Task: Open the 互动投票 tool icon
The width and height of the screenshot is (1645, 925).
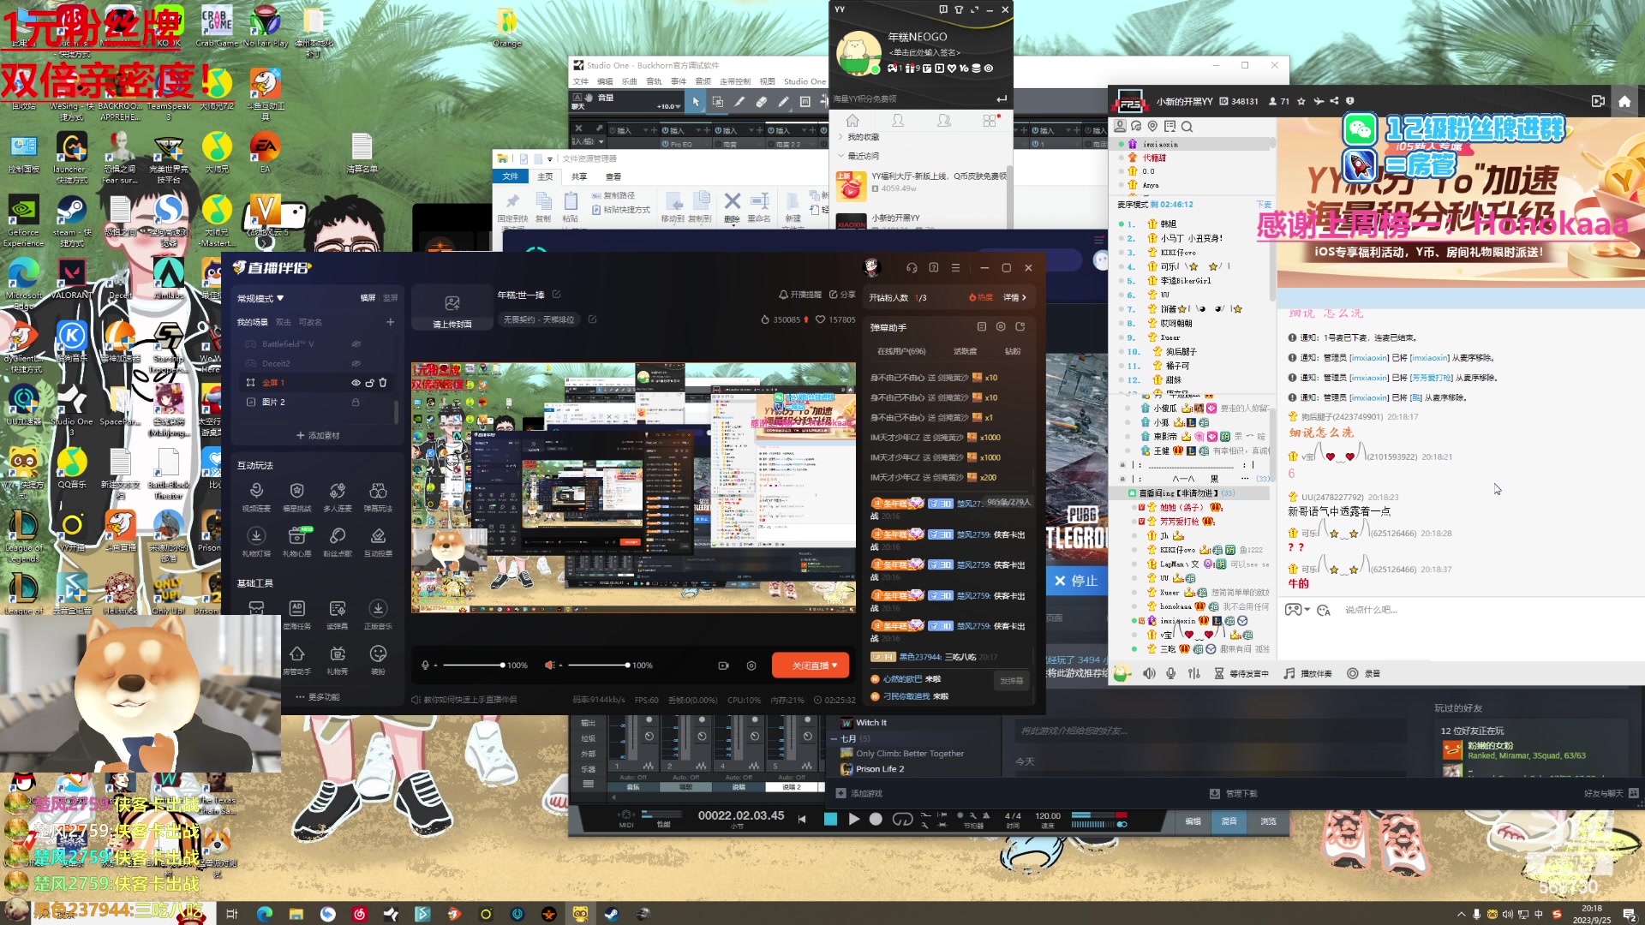Action: pos(378,541)
